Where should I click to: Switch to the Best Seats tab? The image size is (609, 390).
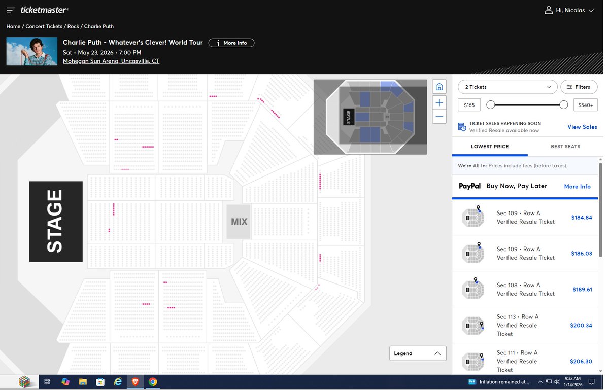point(565,147)
